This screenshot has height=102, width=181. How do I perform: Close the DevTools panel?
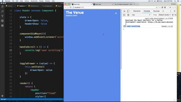pyautogui.click(x=174, y=11)
